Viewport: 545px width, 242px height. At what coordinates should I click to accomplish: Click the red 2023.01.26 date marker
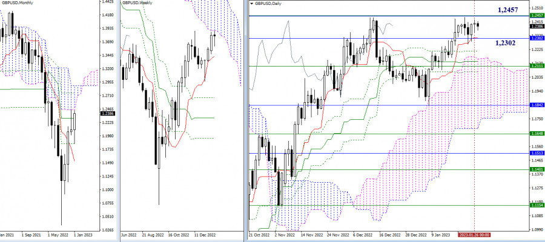click(x=474, y=235)
